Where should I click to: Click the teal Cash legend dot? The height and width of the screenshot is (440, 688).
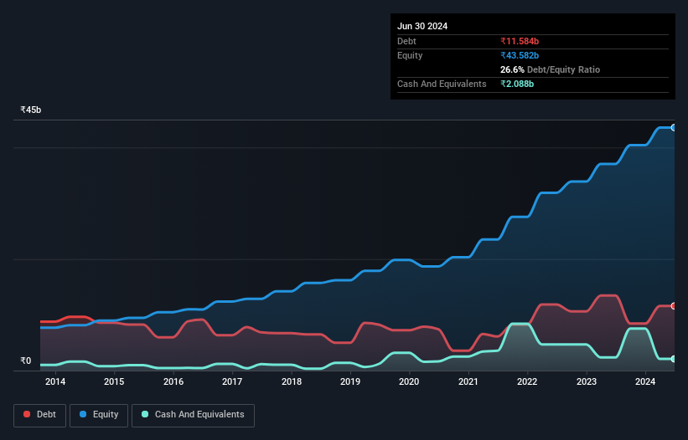145,414
